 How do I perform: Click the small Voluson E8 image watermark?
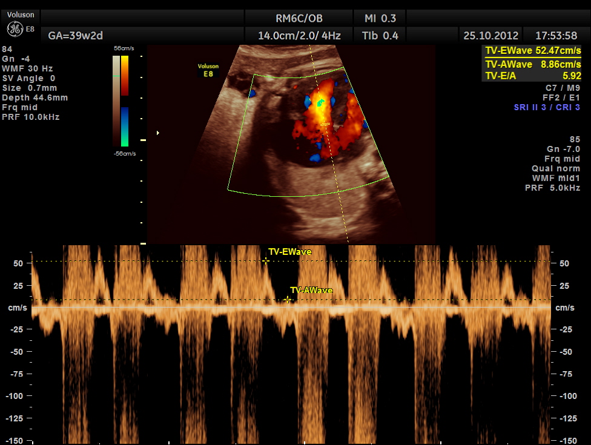click(x=208, y=70)
